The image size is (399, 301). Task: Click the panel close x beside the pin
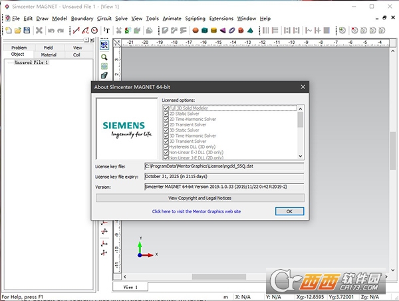[92, 40]
